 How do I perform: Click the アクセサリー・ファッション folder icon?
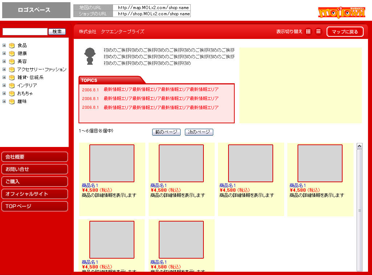tap(12, 69)
